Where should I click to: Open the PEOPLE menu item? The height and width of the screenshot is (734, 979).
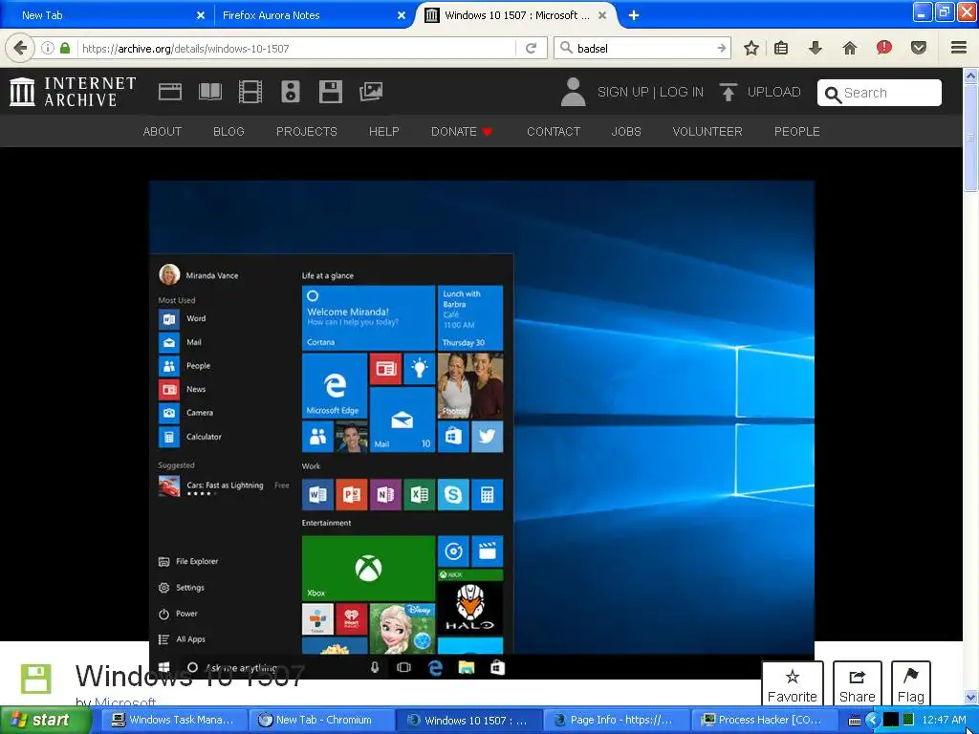pyautogui.click(x=796, y=132)
